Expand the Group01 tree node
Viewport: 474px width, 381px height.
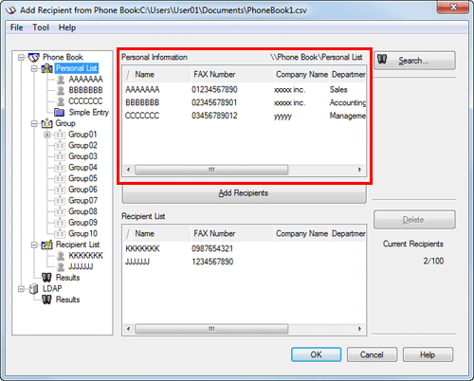(47, 135)
